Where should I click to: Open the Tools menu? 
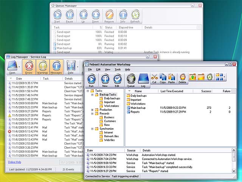tap(118, 70)
